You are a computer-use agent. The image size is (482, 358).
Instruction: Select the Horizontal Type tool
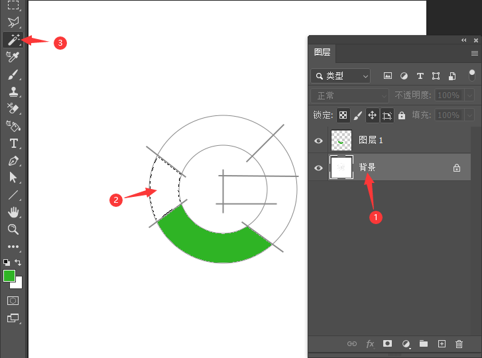coord(13,143)
